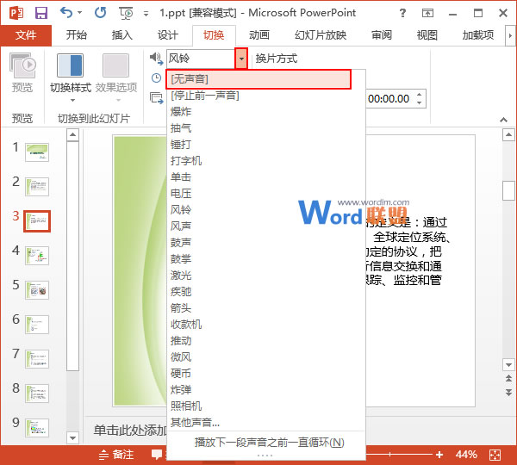This screenshot has width=517, height=465.
Task: Click the 预览 preview button
Action: click(x=22, y=73)
